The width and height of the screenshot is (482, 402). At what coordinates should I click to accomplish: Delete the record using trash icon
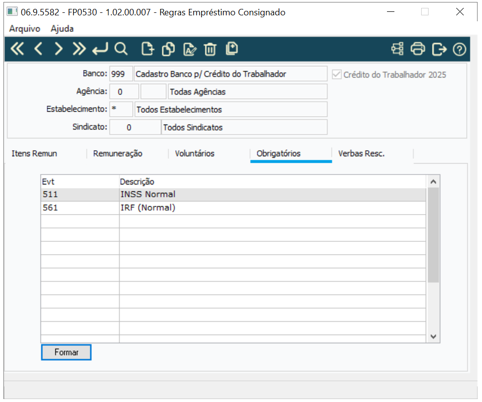pos(210,49)
